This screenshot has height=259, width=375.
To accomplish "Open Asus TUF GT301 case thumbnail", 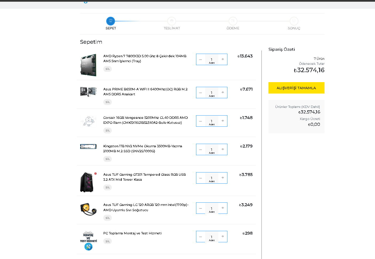I will (x=88, y=182).
